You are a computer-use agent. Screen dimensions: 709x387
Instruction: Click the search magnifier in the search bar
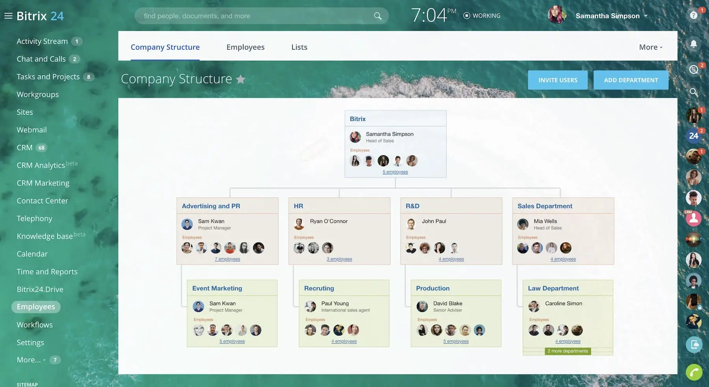coord(377,16)
